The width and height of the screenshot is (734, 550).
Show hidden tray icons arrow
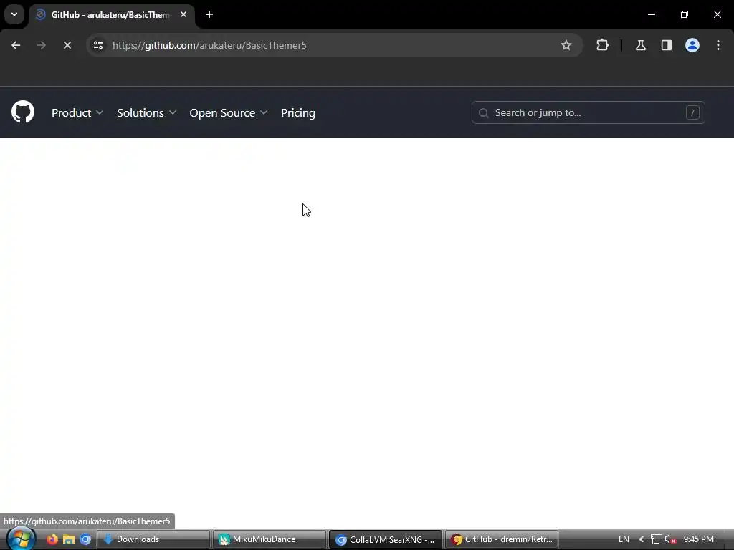click(x=642, y=539)
